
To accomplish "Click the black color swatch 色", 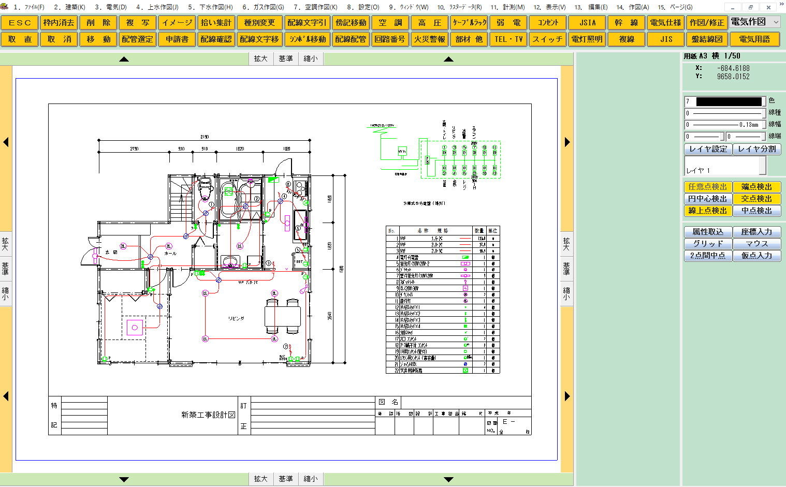I will pos(729,101).
